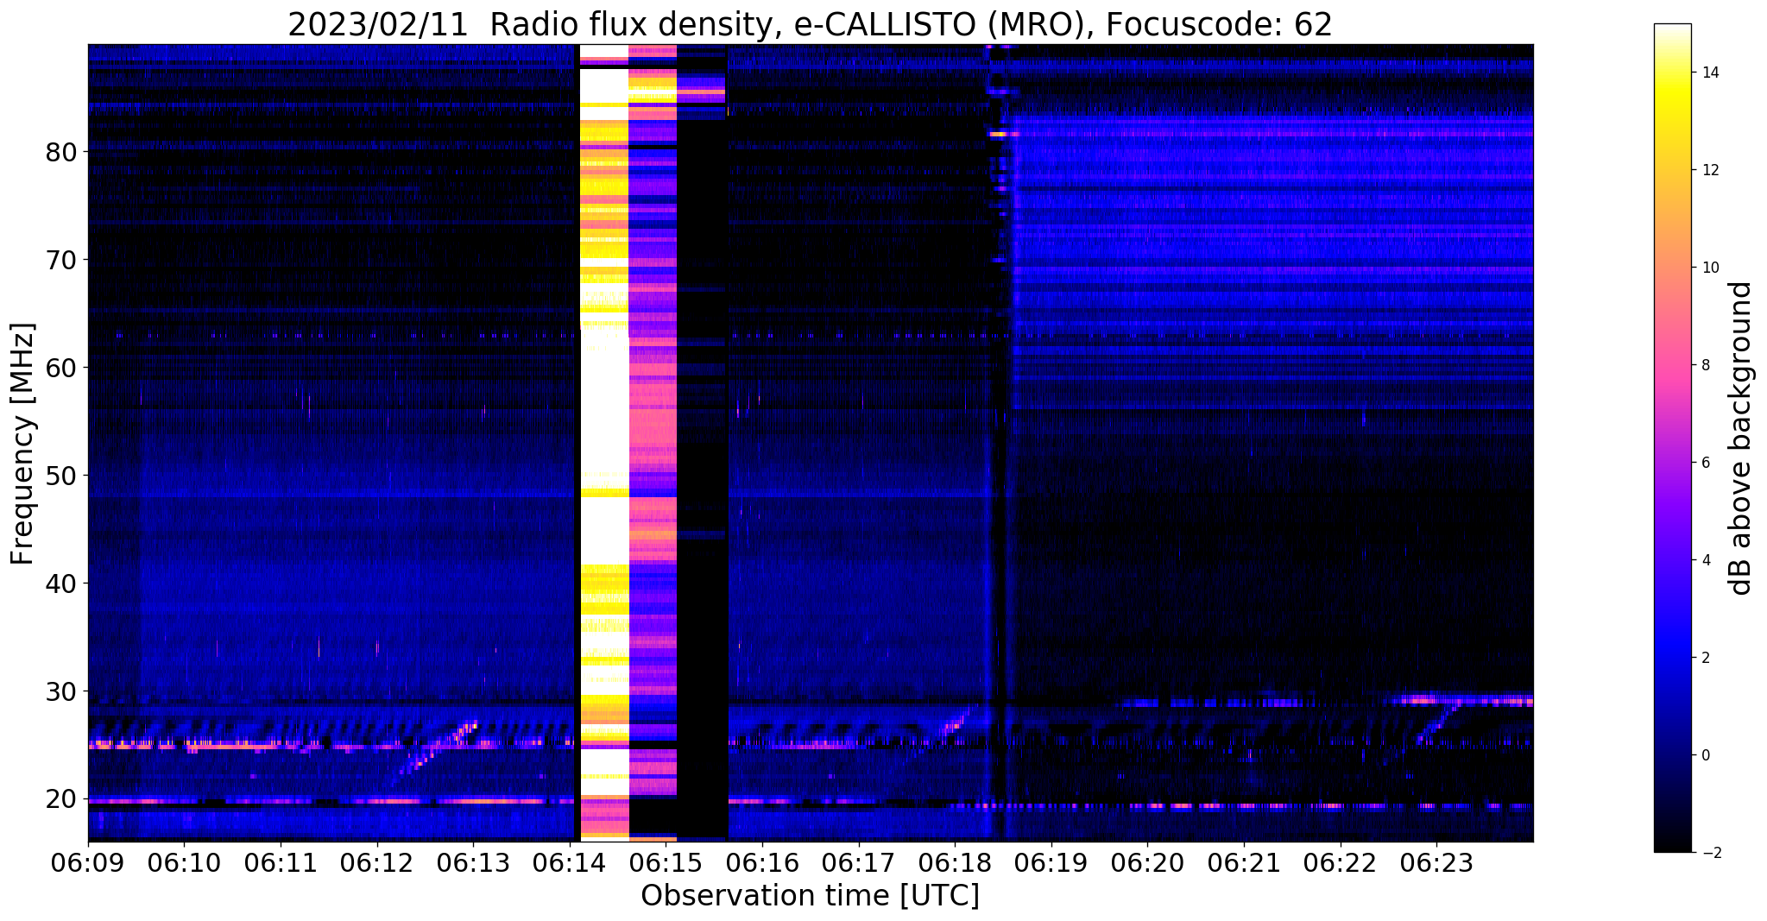Click the colorbar gradient strip
Image resolution: width=1767 pixels, height=921 pixels.
coord(1672,438)
